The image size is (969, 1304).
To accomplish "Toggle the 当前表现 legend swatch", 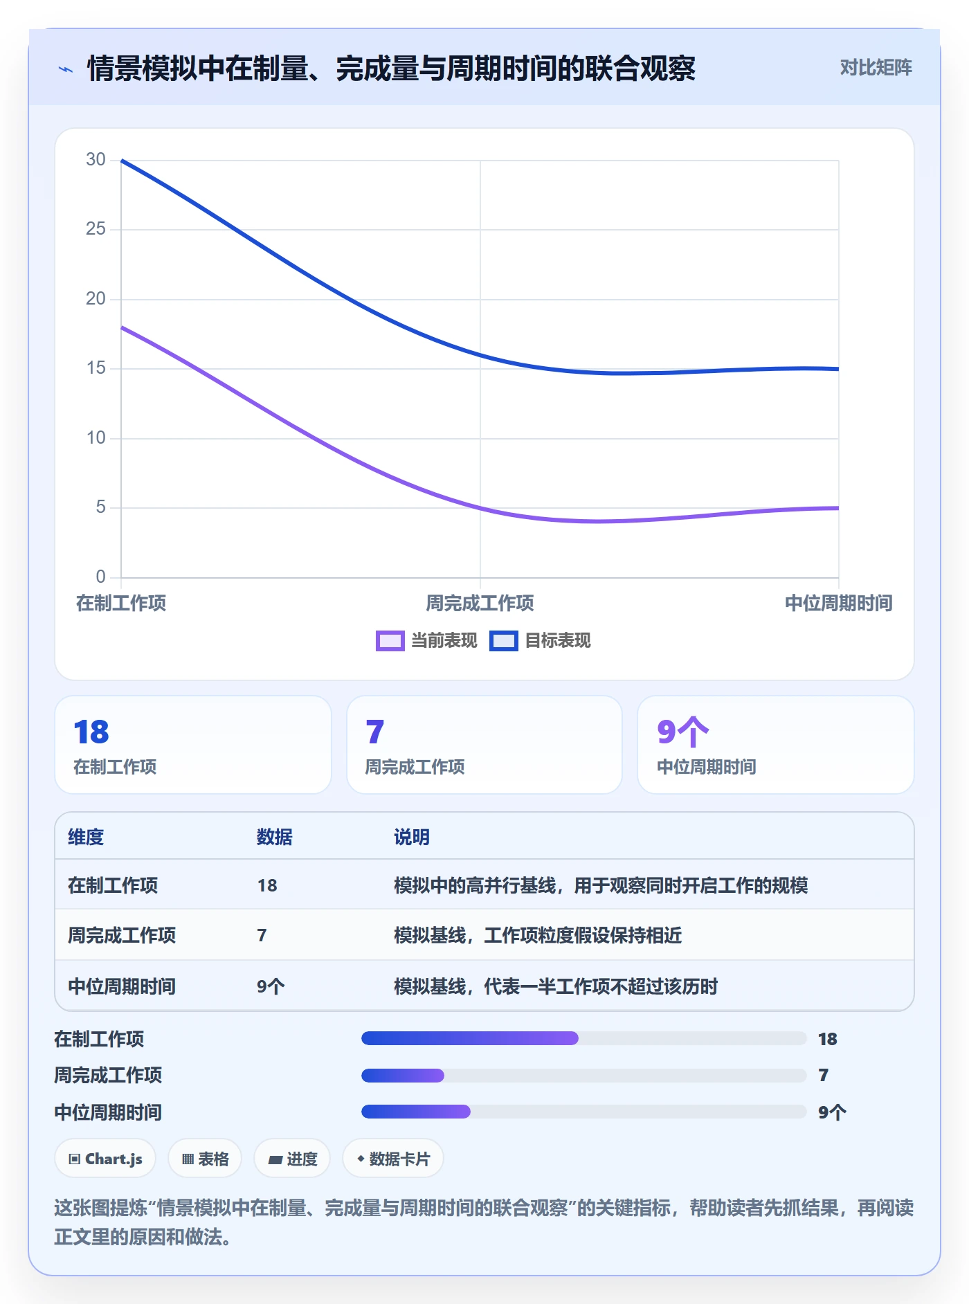I will pyautogui.click(x=390, y=641).
